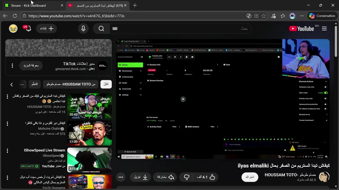This screenshot has height=190, width=339.
Task: Open the Edge profile avatar
Action: pyautogui.click(x=292, y=16)
